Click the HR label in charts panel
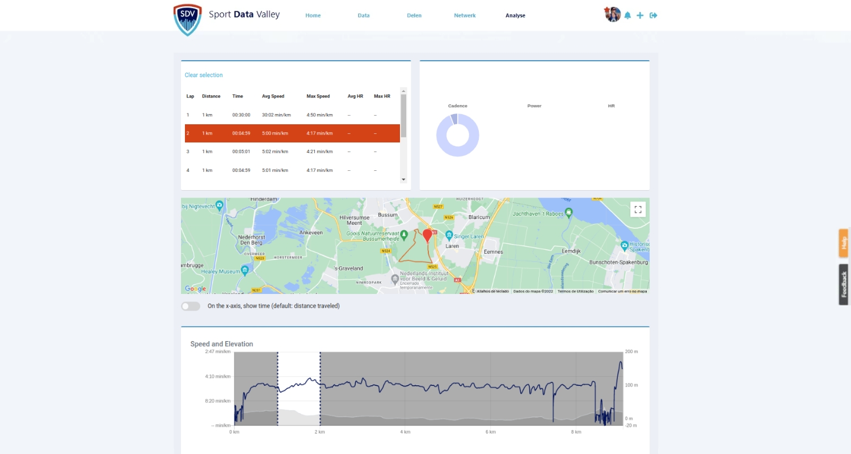This screenshot has height=454, width=851. point(611,106)
